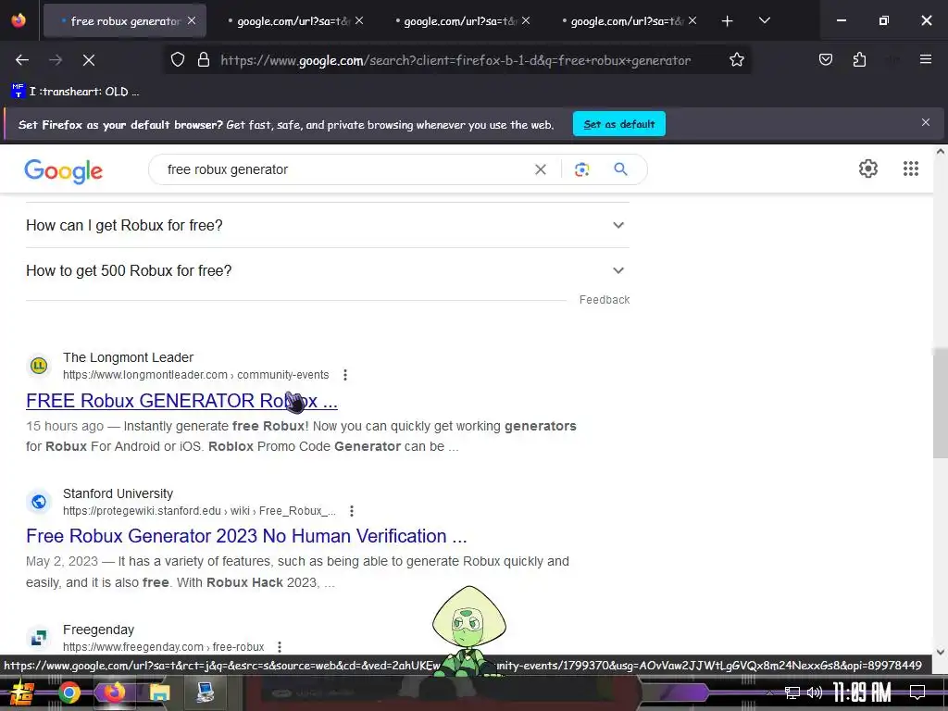Click Set as default button
The image size is (948, 711).
(619, 124)
